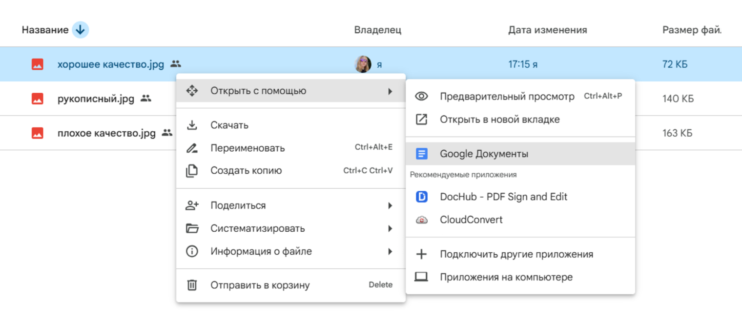This screenshot has width=742, height=323.
Task: Click the trash bin icon next to Отправить в корзину
Action: tap(192, 285)
